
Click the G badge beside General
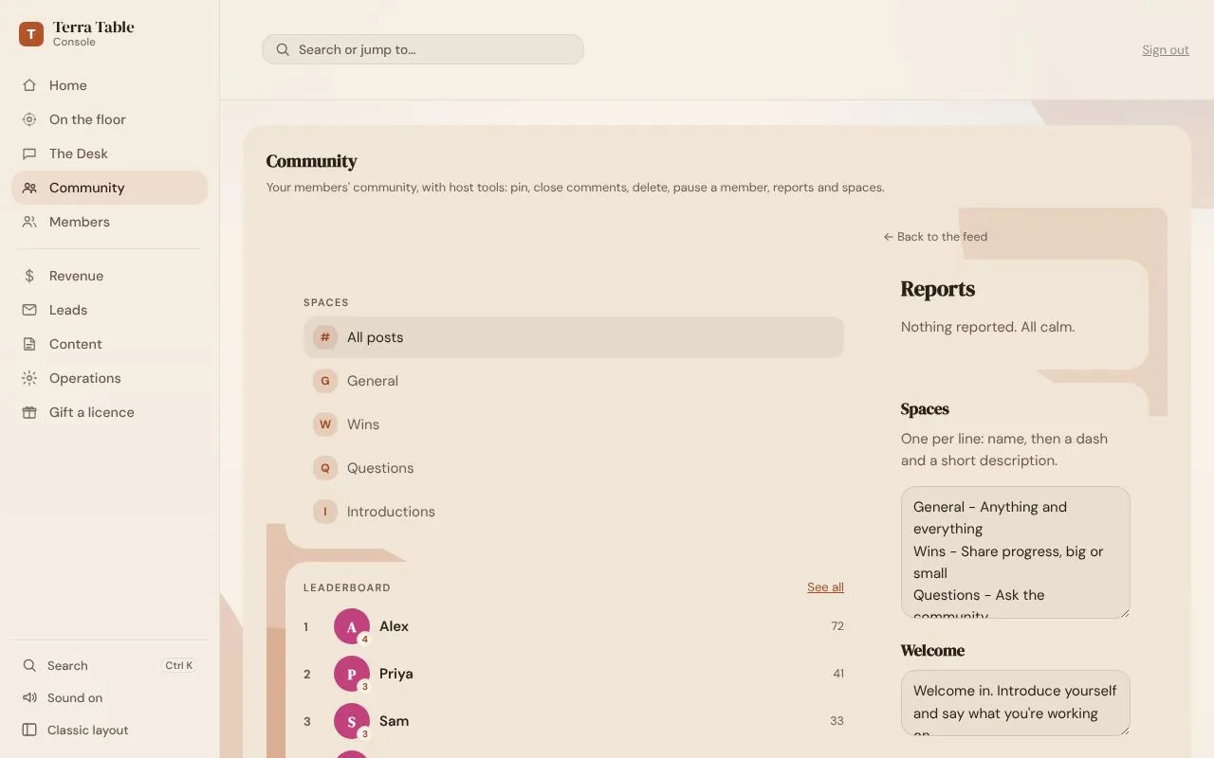coord(325,381)
